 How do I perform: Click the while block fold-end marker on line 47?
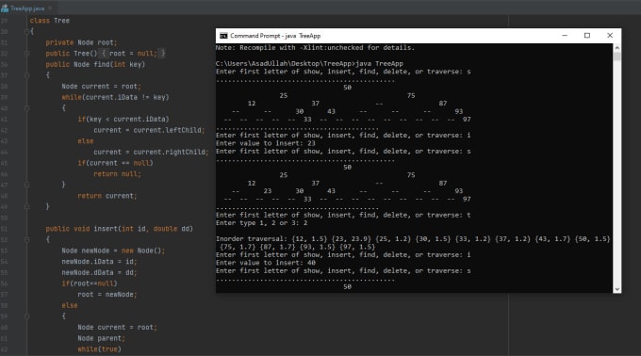click(26, 185)
